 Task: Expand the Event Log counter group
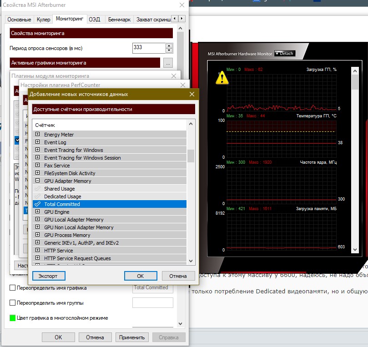point(37,142)
